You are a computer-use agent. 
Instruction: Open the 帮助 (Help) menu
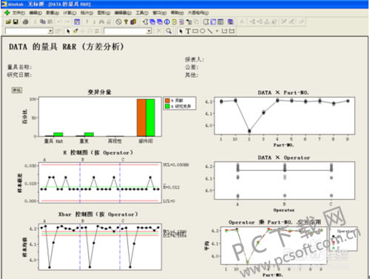[177, 13]
